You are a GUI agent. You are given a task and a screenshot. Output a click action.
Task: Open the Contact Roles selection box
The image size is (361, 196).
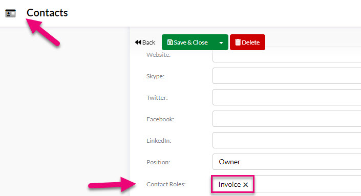[307, 184]
